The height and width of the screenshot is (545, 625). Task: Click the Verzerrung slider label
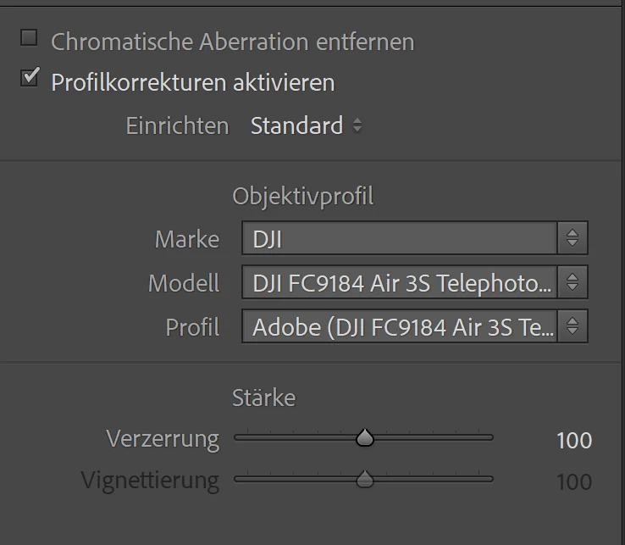pyautogui.click(x=163, y=439)
